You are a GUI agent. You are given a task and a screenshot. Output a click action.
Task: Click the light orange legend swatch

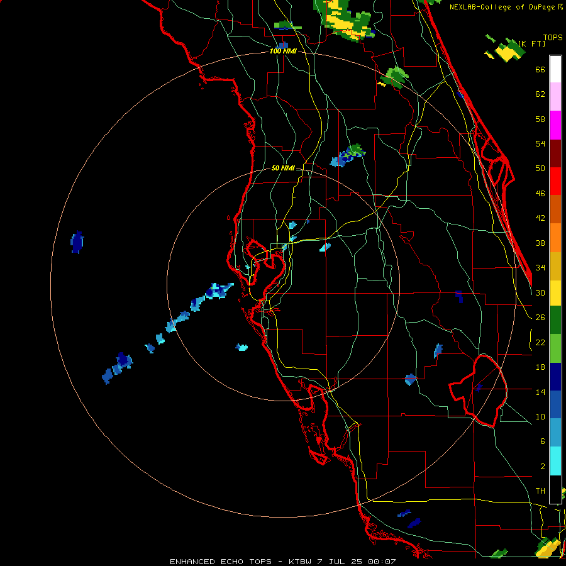tap(555, 238)
